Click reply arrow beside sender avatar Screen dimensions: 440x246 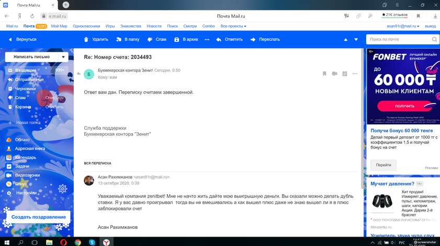[x=79, y=74]
